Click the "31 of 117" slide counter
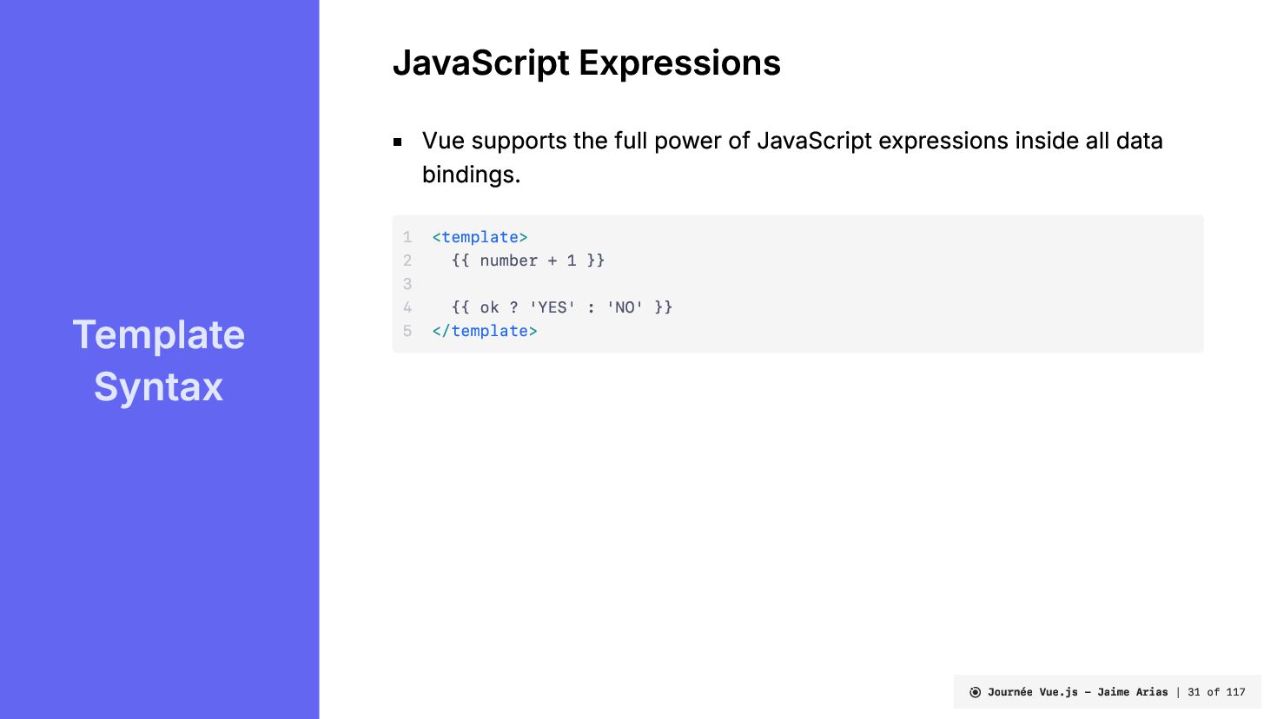1277x719 pixels. (1216, 692)
